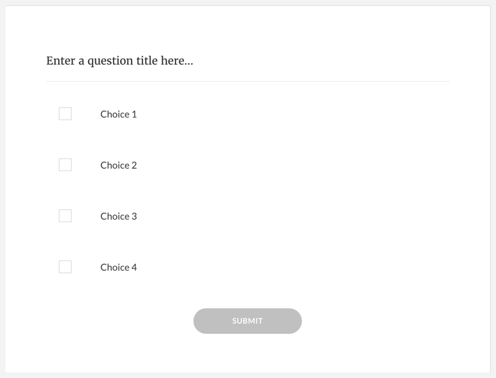
Task: Click the divider line under the title
Action: (248, 81)
